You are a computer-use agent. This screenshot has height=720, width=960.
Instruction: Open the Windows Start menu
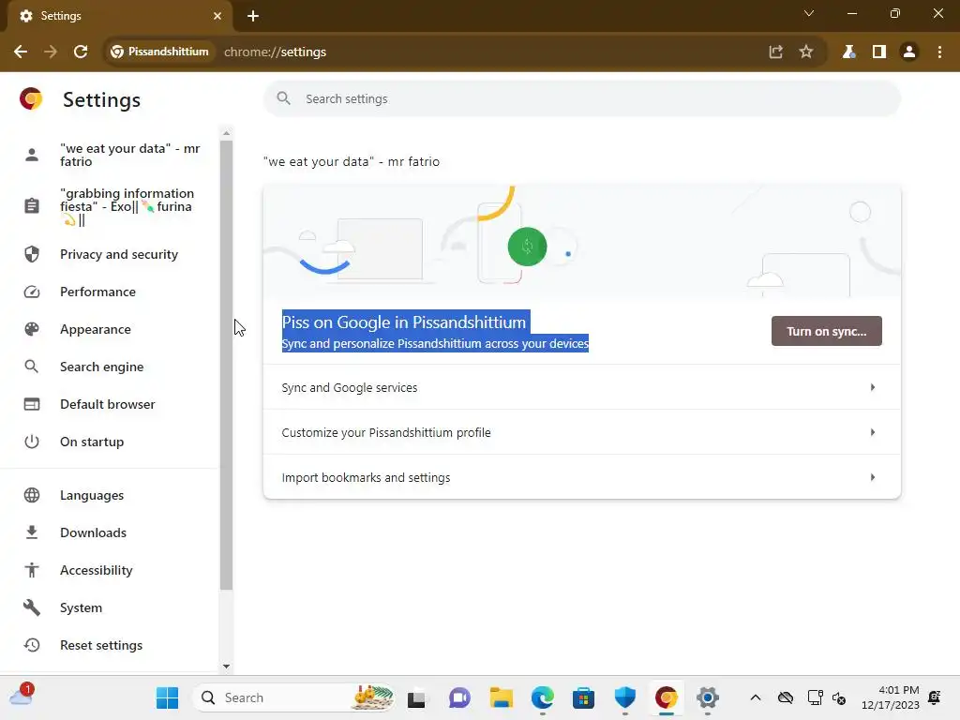tap(167, 697)
